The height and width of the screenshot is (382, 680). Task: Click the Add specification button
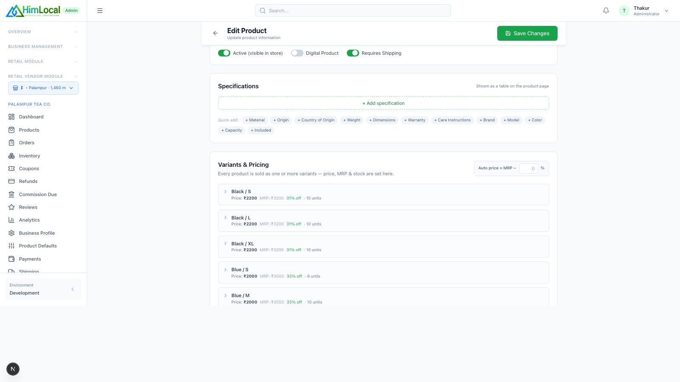pyautogui.click(x=383, y=103)
